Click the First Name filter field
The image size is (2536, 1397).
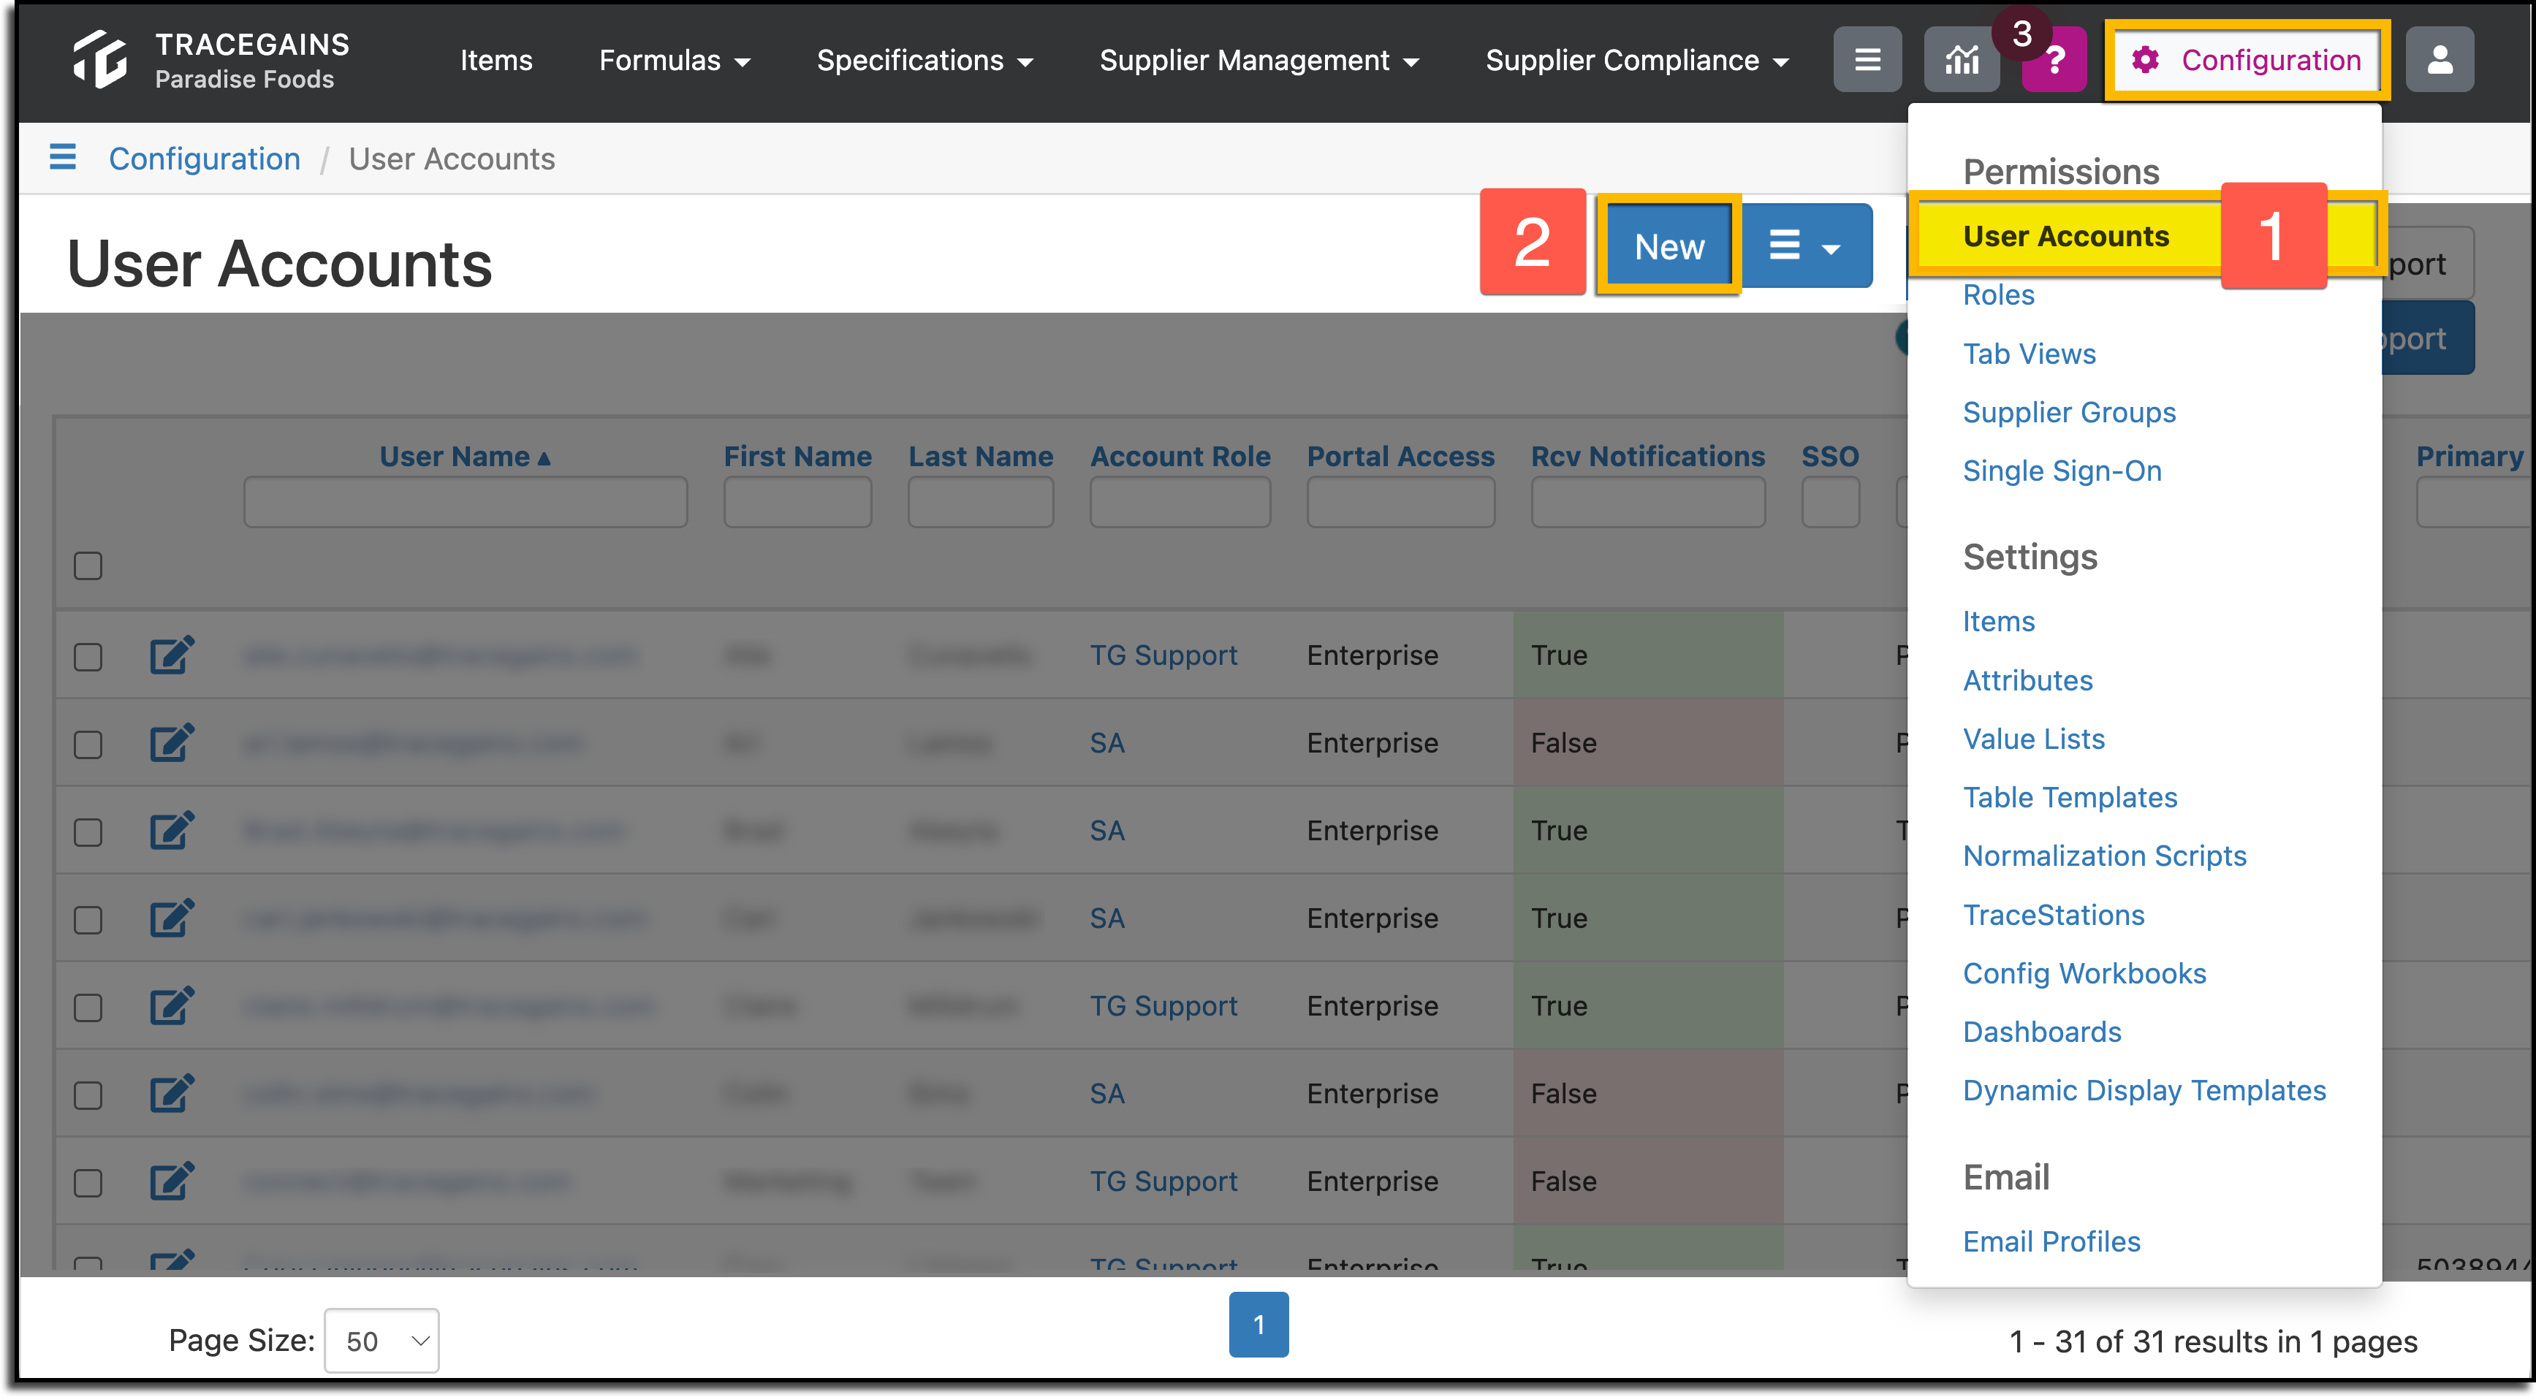pos(797,502)
